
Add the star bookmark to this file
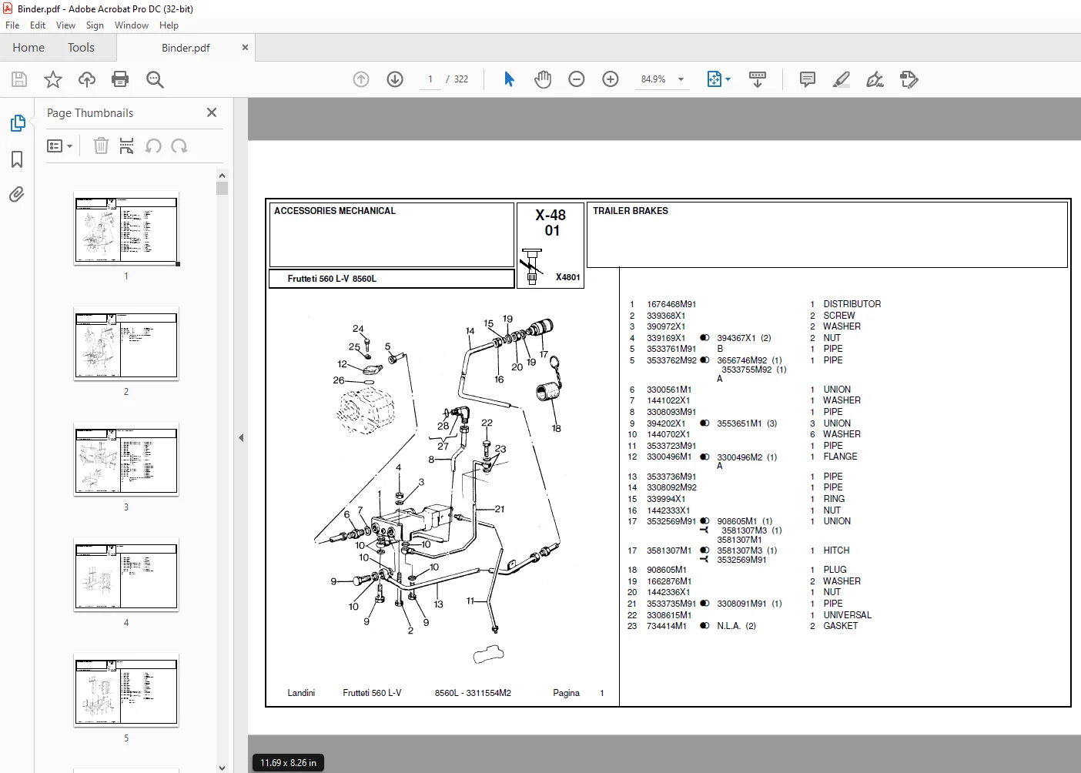(x=53, y=79)
